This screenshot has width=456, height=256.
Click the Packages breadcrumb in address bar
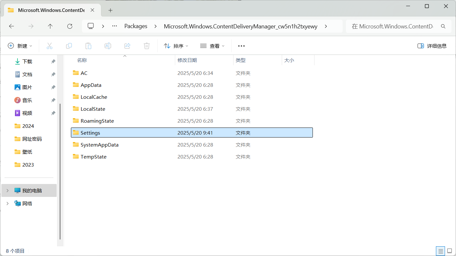coord(136,26)
